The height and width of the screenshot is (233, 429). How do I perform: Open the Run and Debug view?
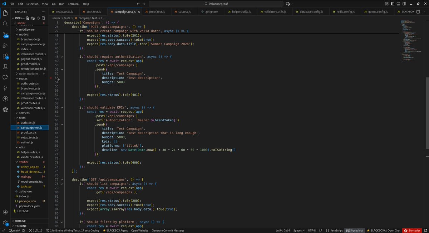tap(5, 45)
